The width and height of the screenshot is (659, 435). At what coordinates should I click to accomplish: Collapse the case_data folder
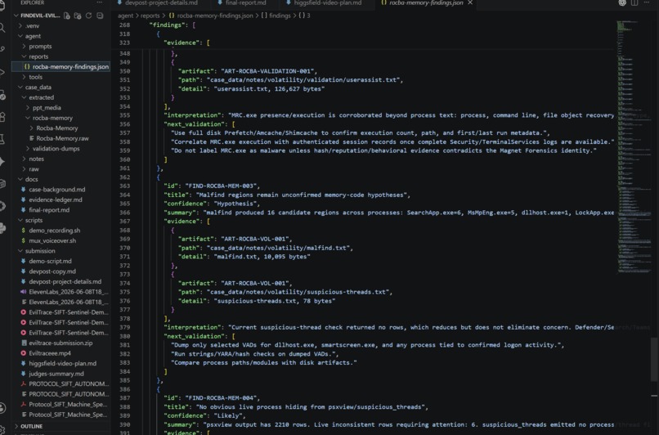[x=61, y=87]
